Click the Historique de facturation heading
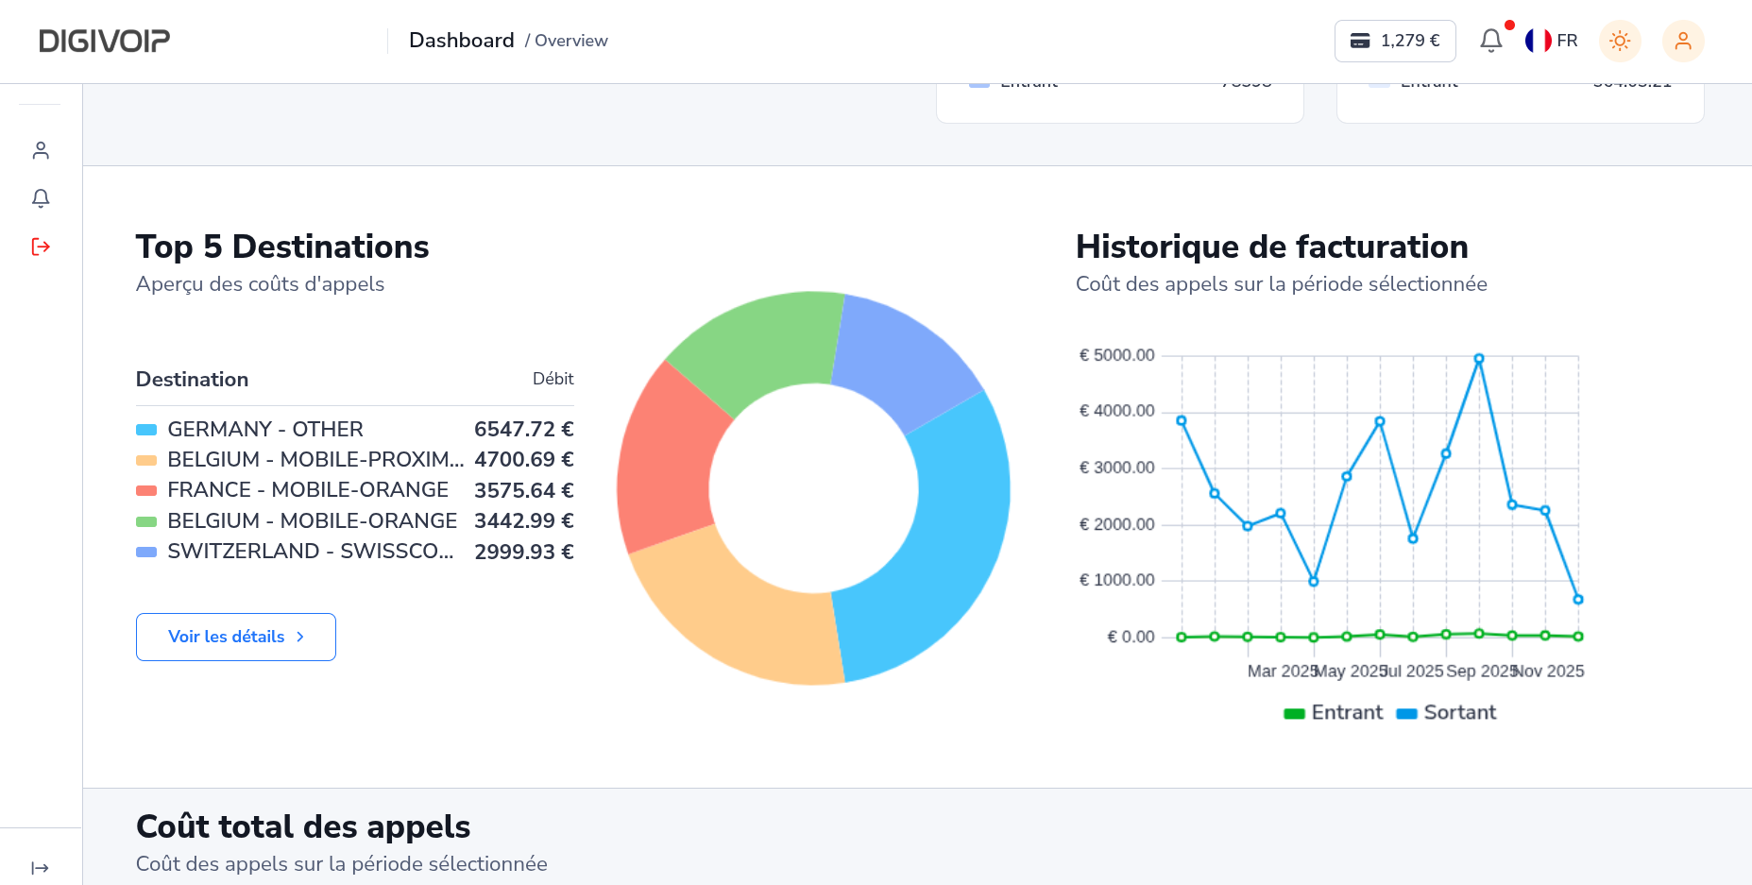 [1272, 247]
